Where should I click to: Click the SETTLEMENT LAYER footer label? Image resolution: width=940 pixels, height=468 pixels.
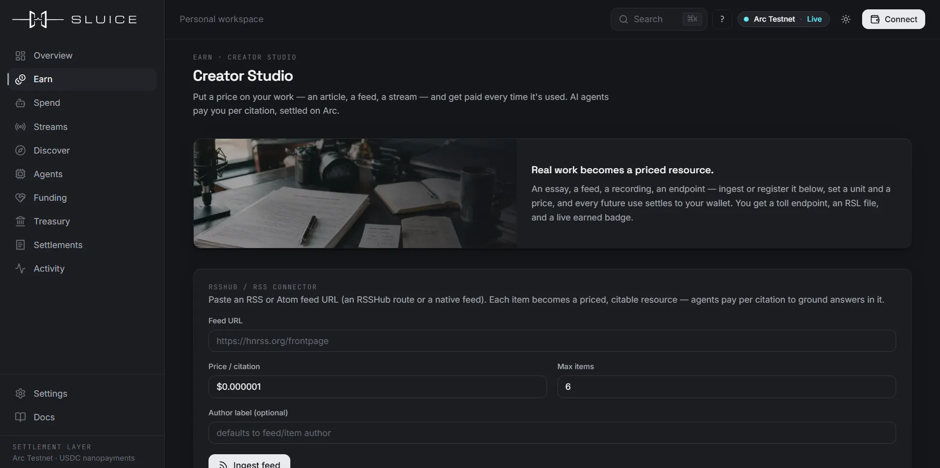tap(52, 447)
